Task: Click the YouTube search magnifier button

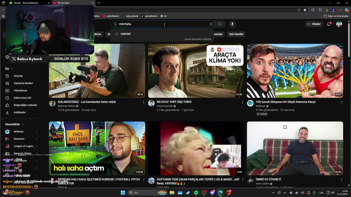Action: 220,24
